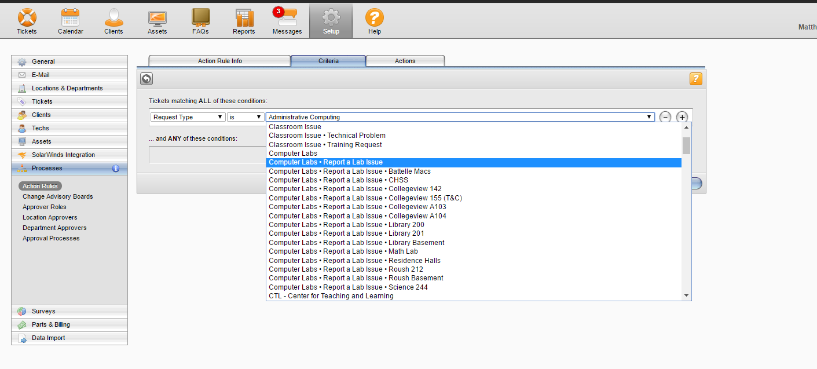Choose Science 244 option
Screen dimensions: 817x369
[474, 287]
